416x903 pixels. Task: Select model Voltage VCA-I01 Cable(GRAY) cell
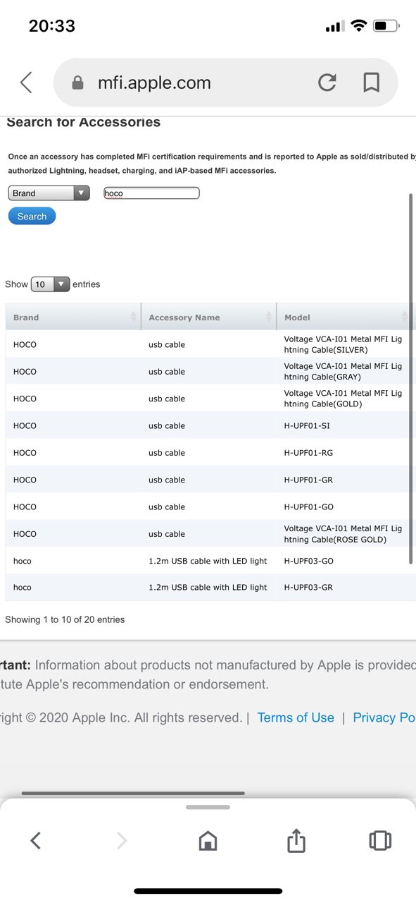click(x=345, y=371)
